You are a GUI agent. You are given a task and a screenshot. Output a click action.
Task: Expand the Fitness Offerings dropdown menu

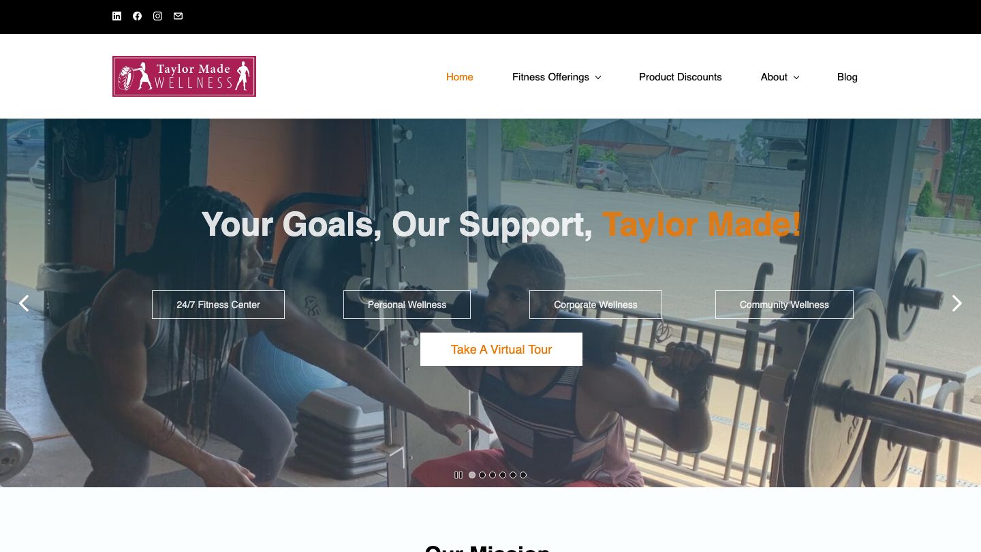pos(557,77)
